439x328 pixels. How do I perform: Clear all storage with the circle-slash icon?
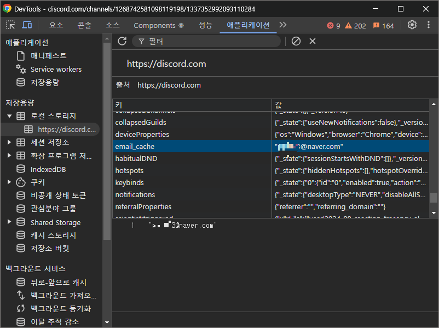point(296,41)
